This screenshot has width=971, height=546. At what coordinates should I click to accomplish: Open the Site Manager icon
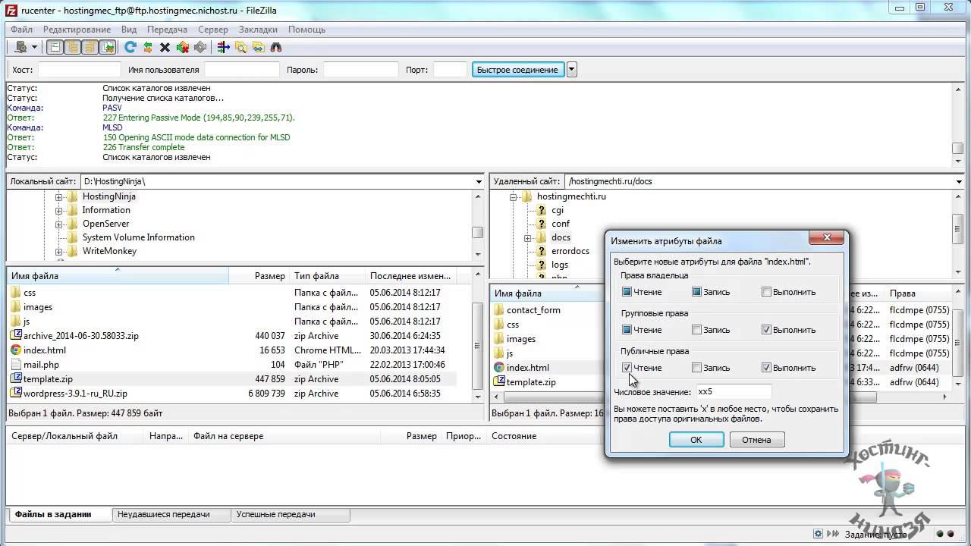coord(20,47)
